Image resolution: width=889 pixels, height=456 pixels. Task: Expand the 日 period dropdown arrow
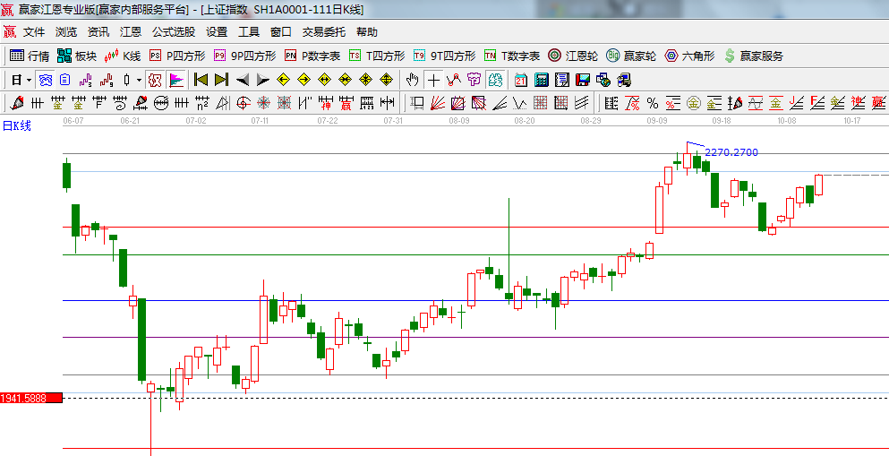pyautogui.click(x=29, y=80)
